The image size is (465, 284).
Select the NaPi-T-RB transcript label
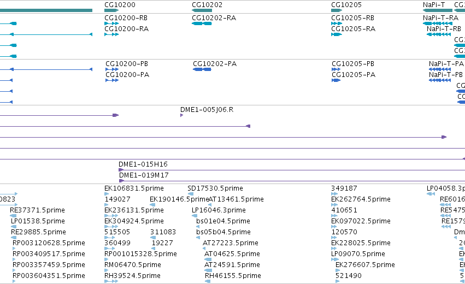coord(444,29)
